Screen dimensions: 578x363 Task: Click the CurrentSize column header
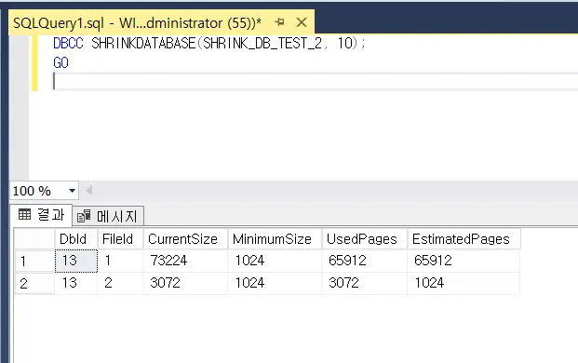[x=185, y=239]
